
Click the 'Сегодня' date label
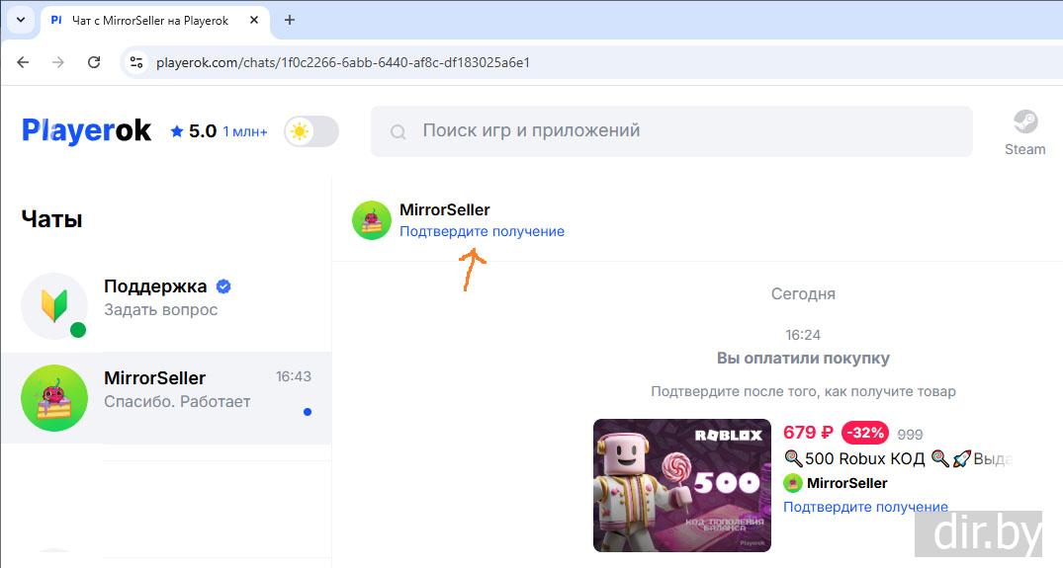[803, 293]
